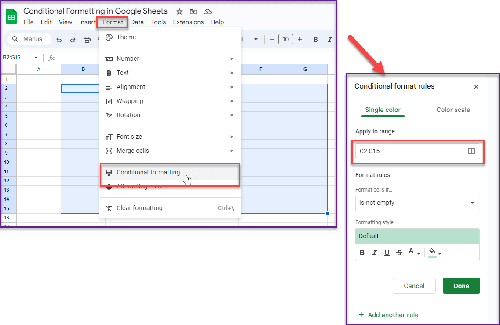
Task: Open the name box dropdown next to B2:G15
Action: [36, 57]
